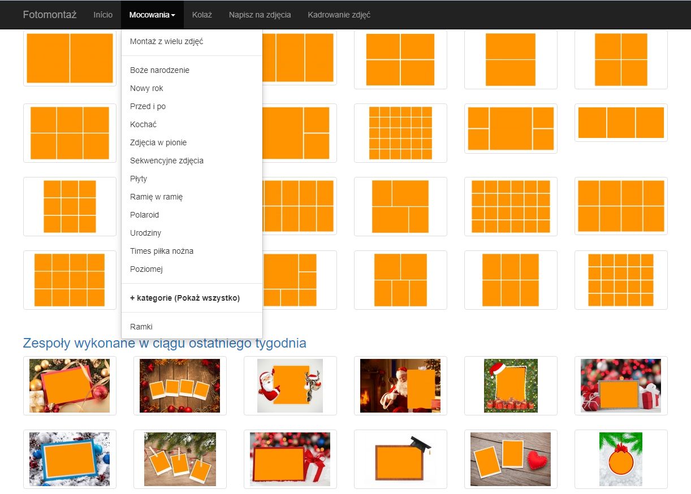Open the blue stamp-edge winter frame
The image size is (691, 494).
pos(70,459)
